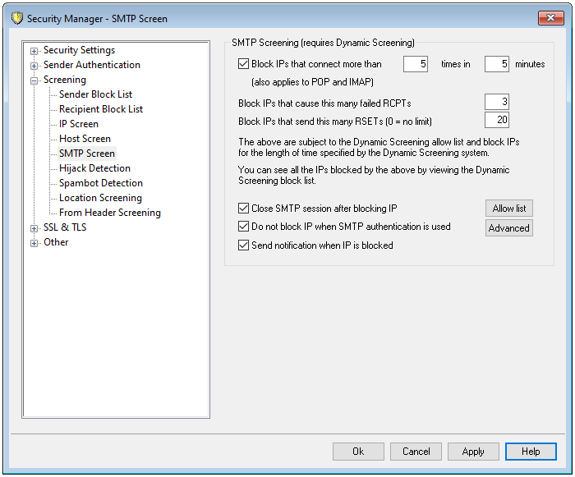
Task: Click the failed RCPTs limit field
Action: tap(496, 102)
